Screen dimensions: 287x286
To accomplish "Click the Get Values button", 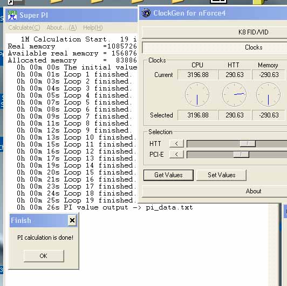I will [168, 175].
